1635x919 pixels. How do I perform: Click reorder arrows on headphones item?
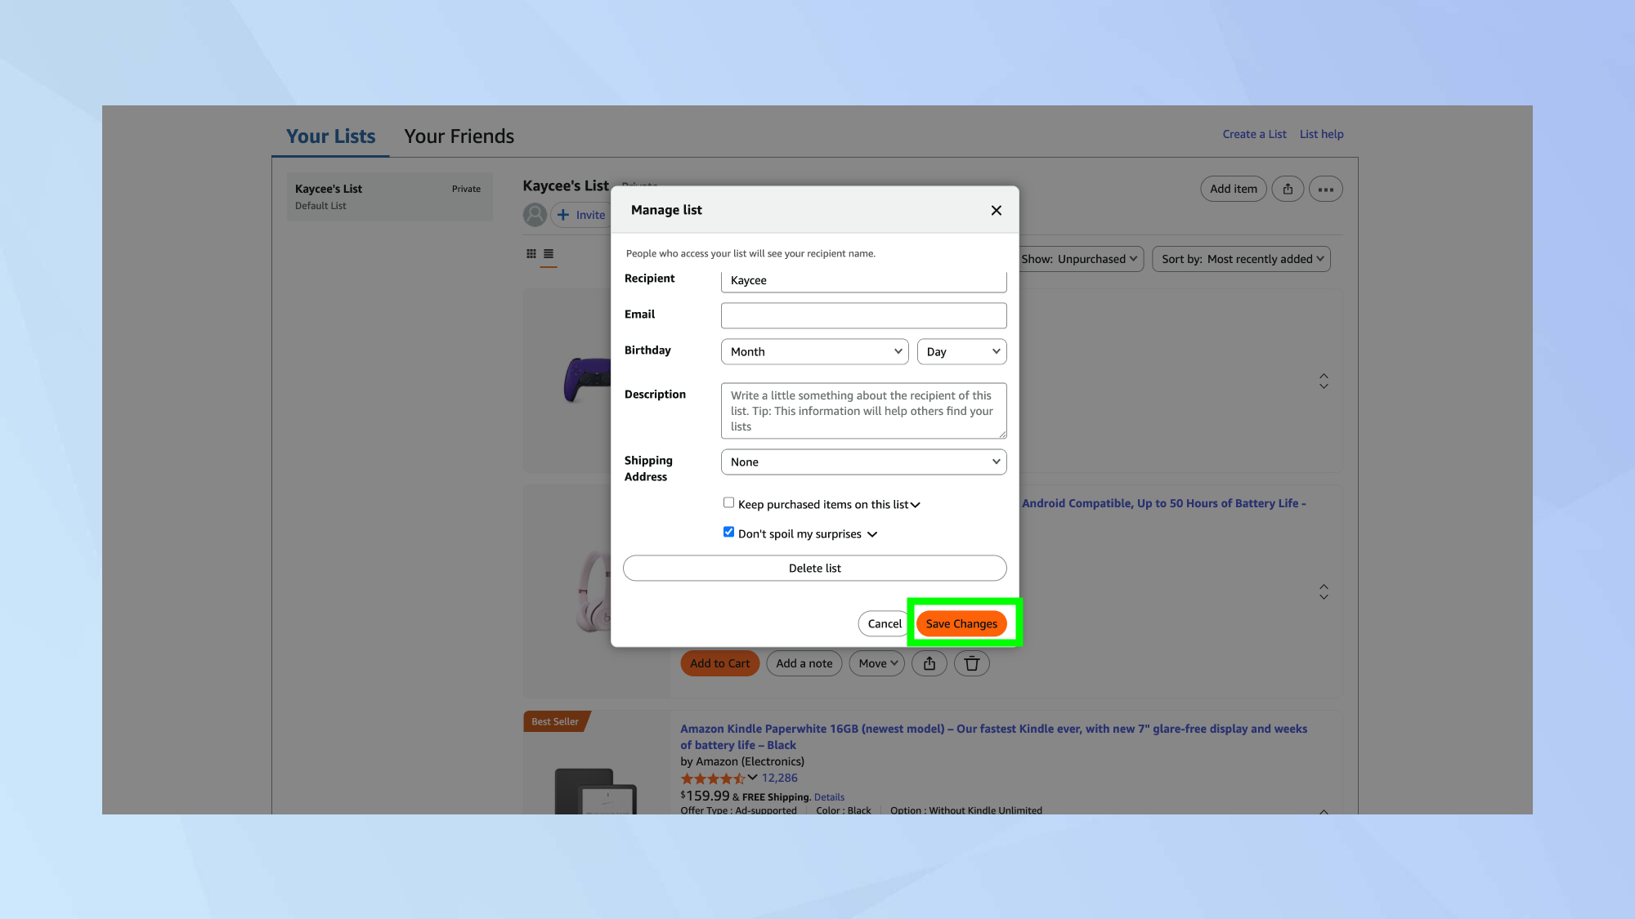pos(1324,591)
